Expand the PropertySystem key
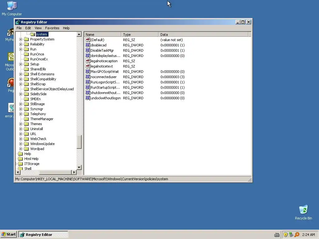The image size is (319, 239). 21,39
